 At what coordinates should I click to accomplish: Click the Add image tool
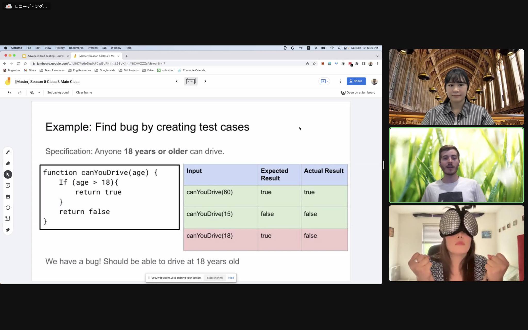tap(8, 197)
